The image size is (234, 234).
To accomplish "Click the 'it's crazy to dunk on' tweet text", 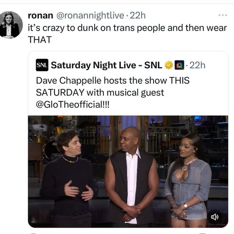I will tap(127, 28).
